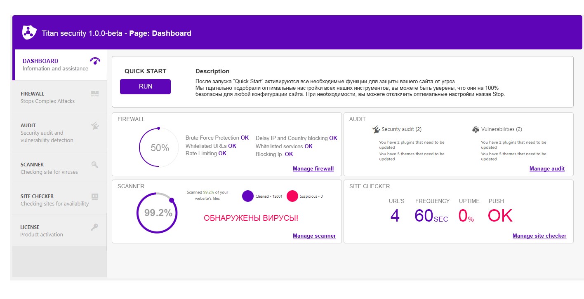The height and width of the screenshot is (299, 584).
Task: Click the Frequency 60 SEC value
Action: click(x=431, y=216)
